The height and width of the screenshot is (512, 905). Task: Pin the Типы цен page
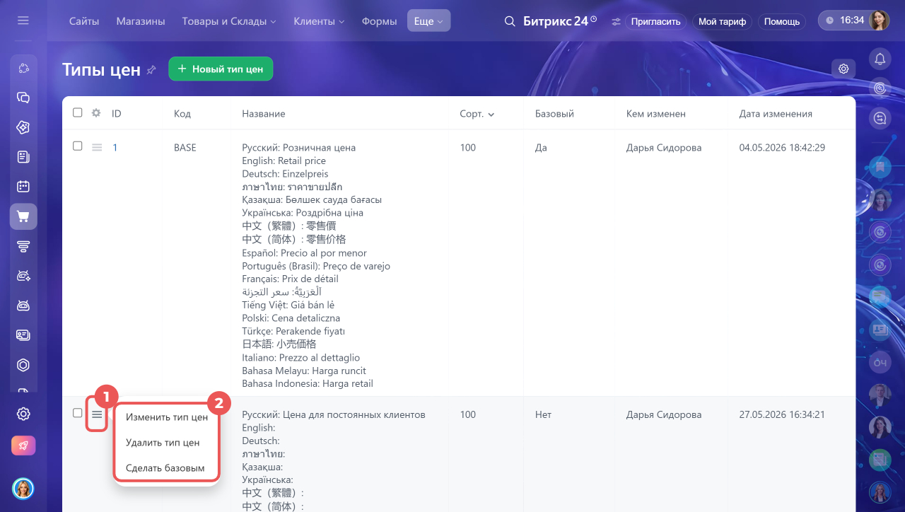point(151,70)
